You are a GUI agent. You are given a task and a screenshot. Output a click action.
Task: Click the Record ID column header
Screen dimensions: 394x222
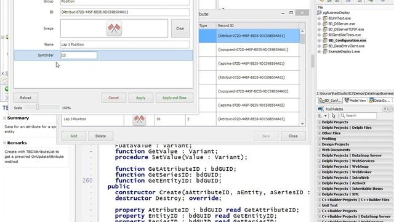[257, 26]
